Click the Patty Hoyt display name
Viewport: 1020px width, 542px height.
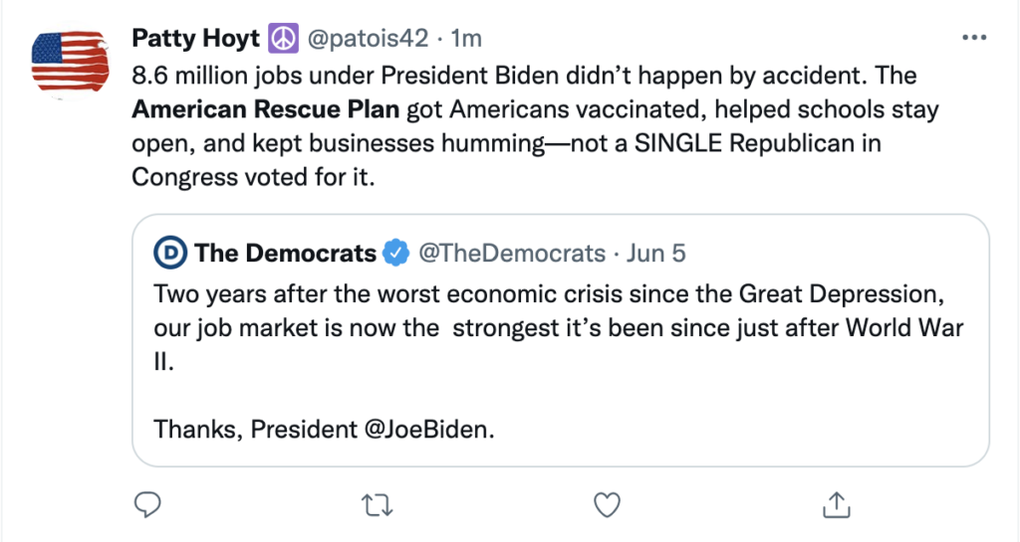point(195,39)
